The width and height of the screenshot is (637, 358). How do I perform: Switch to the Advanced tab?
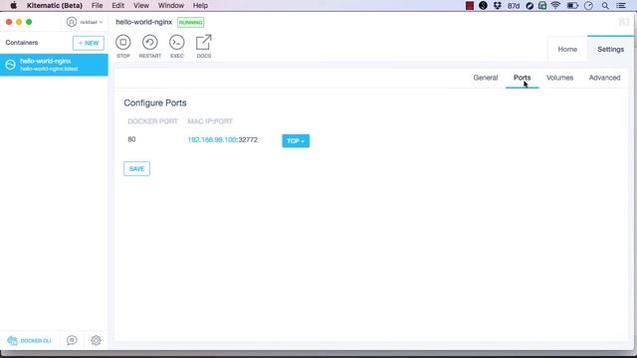coord(604,78)
